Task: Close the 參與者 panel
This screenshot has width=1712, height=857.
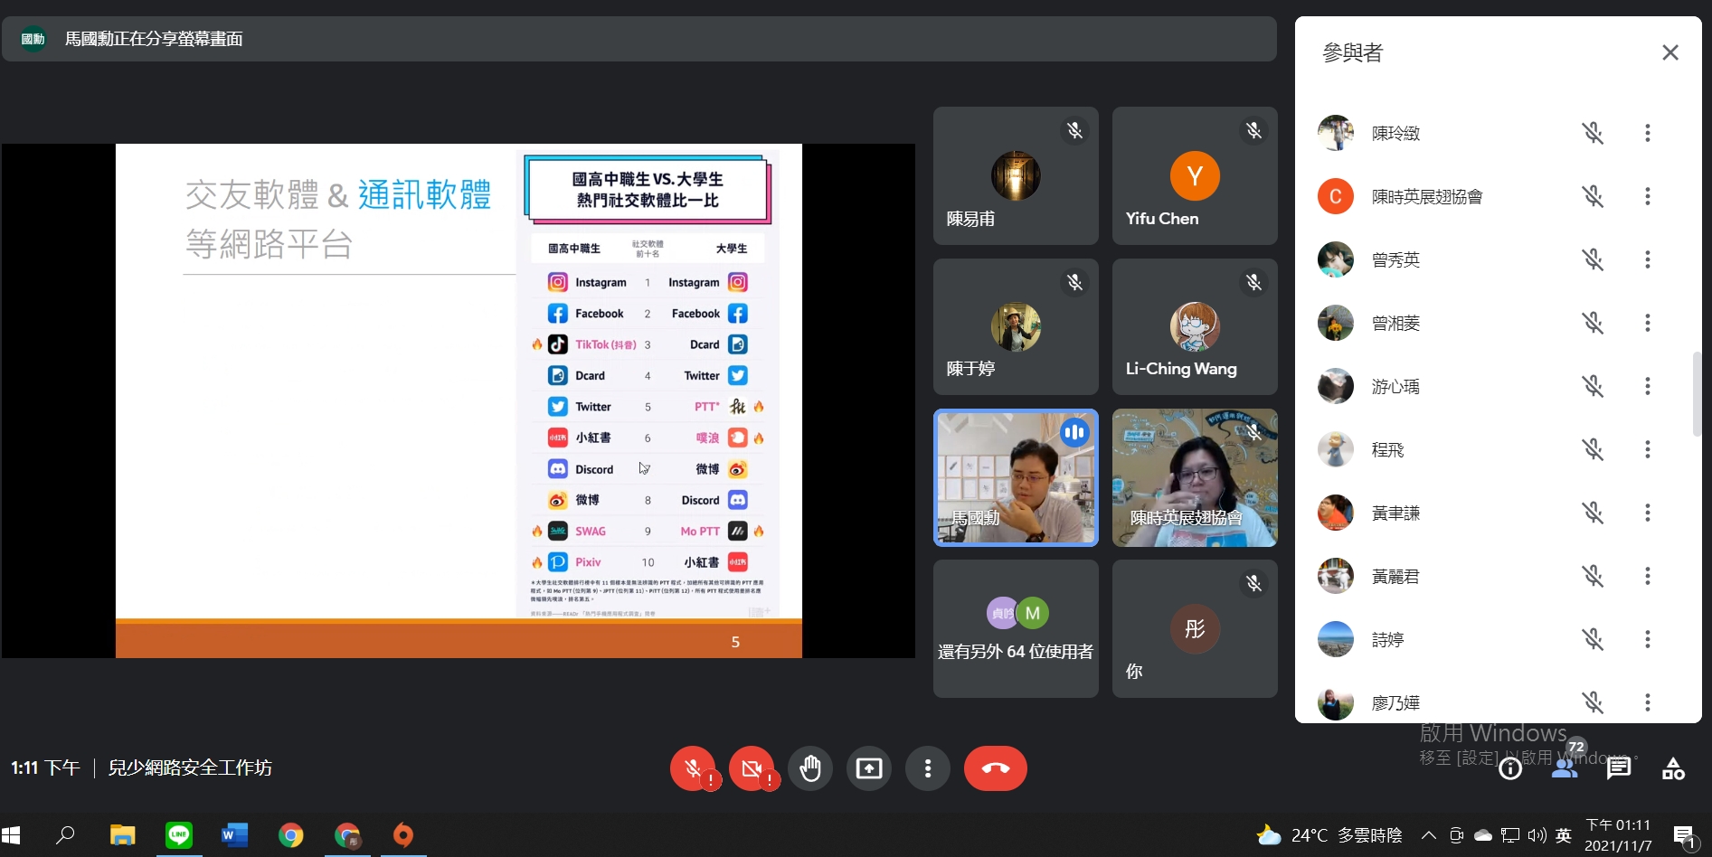Action: (x=1670, y=52)
